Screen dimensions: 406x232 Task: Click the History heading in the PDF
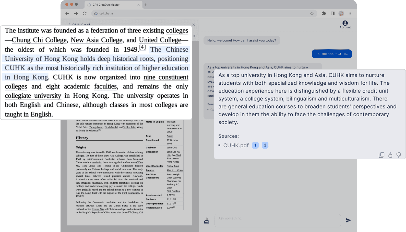point(82,138)
